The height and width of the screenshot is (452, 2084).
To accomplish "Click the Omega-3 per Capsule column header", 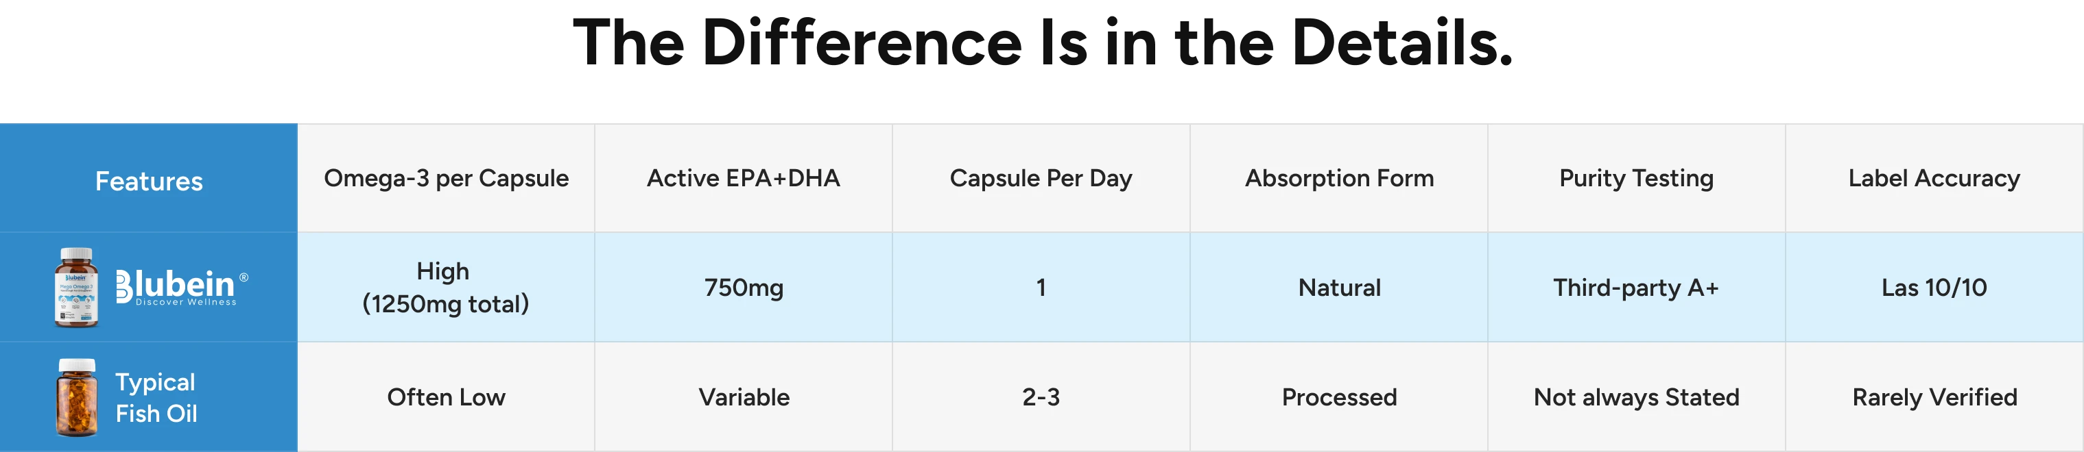I will click(446, 178).
